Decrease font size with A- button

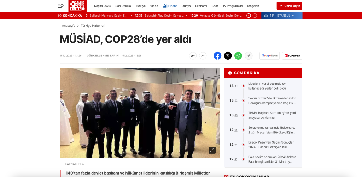point(203,56)
